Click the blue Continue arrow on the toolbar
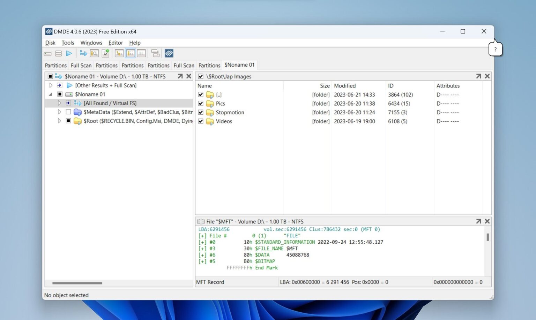The height and width of the screenshot is (320, 536). pos(69,53)
